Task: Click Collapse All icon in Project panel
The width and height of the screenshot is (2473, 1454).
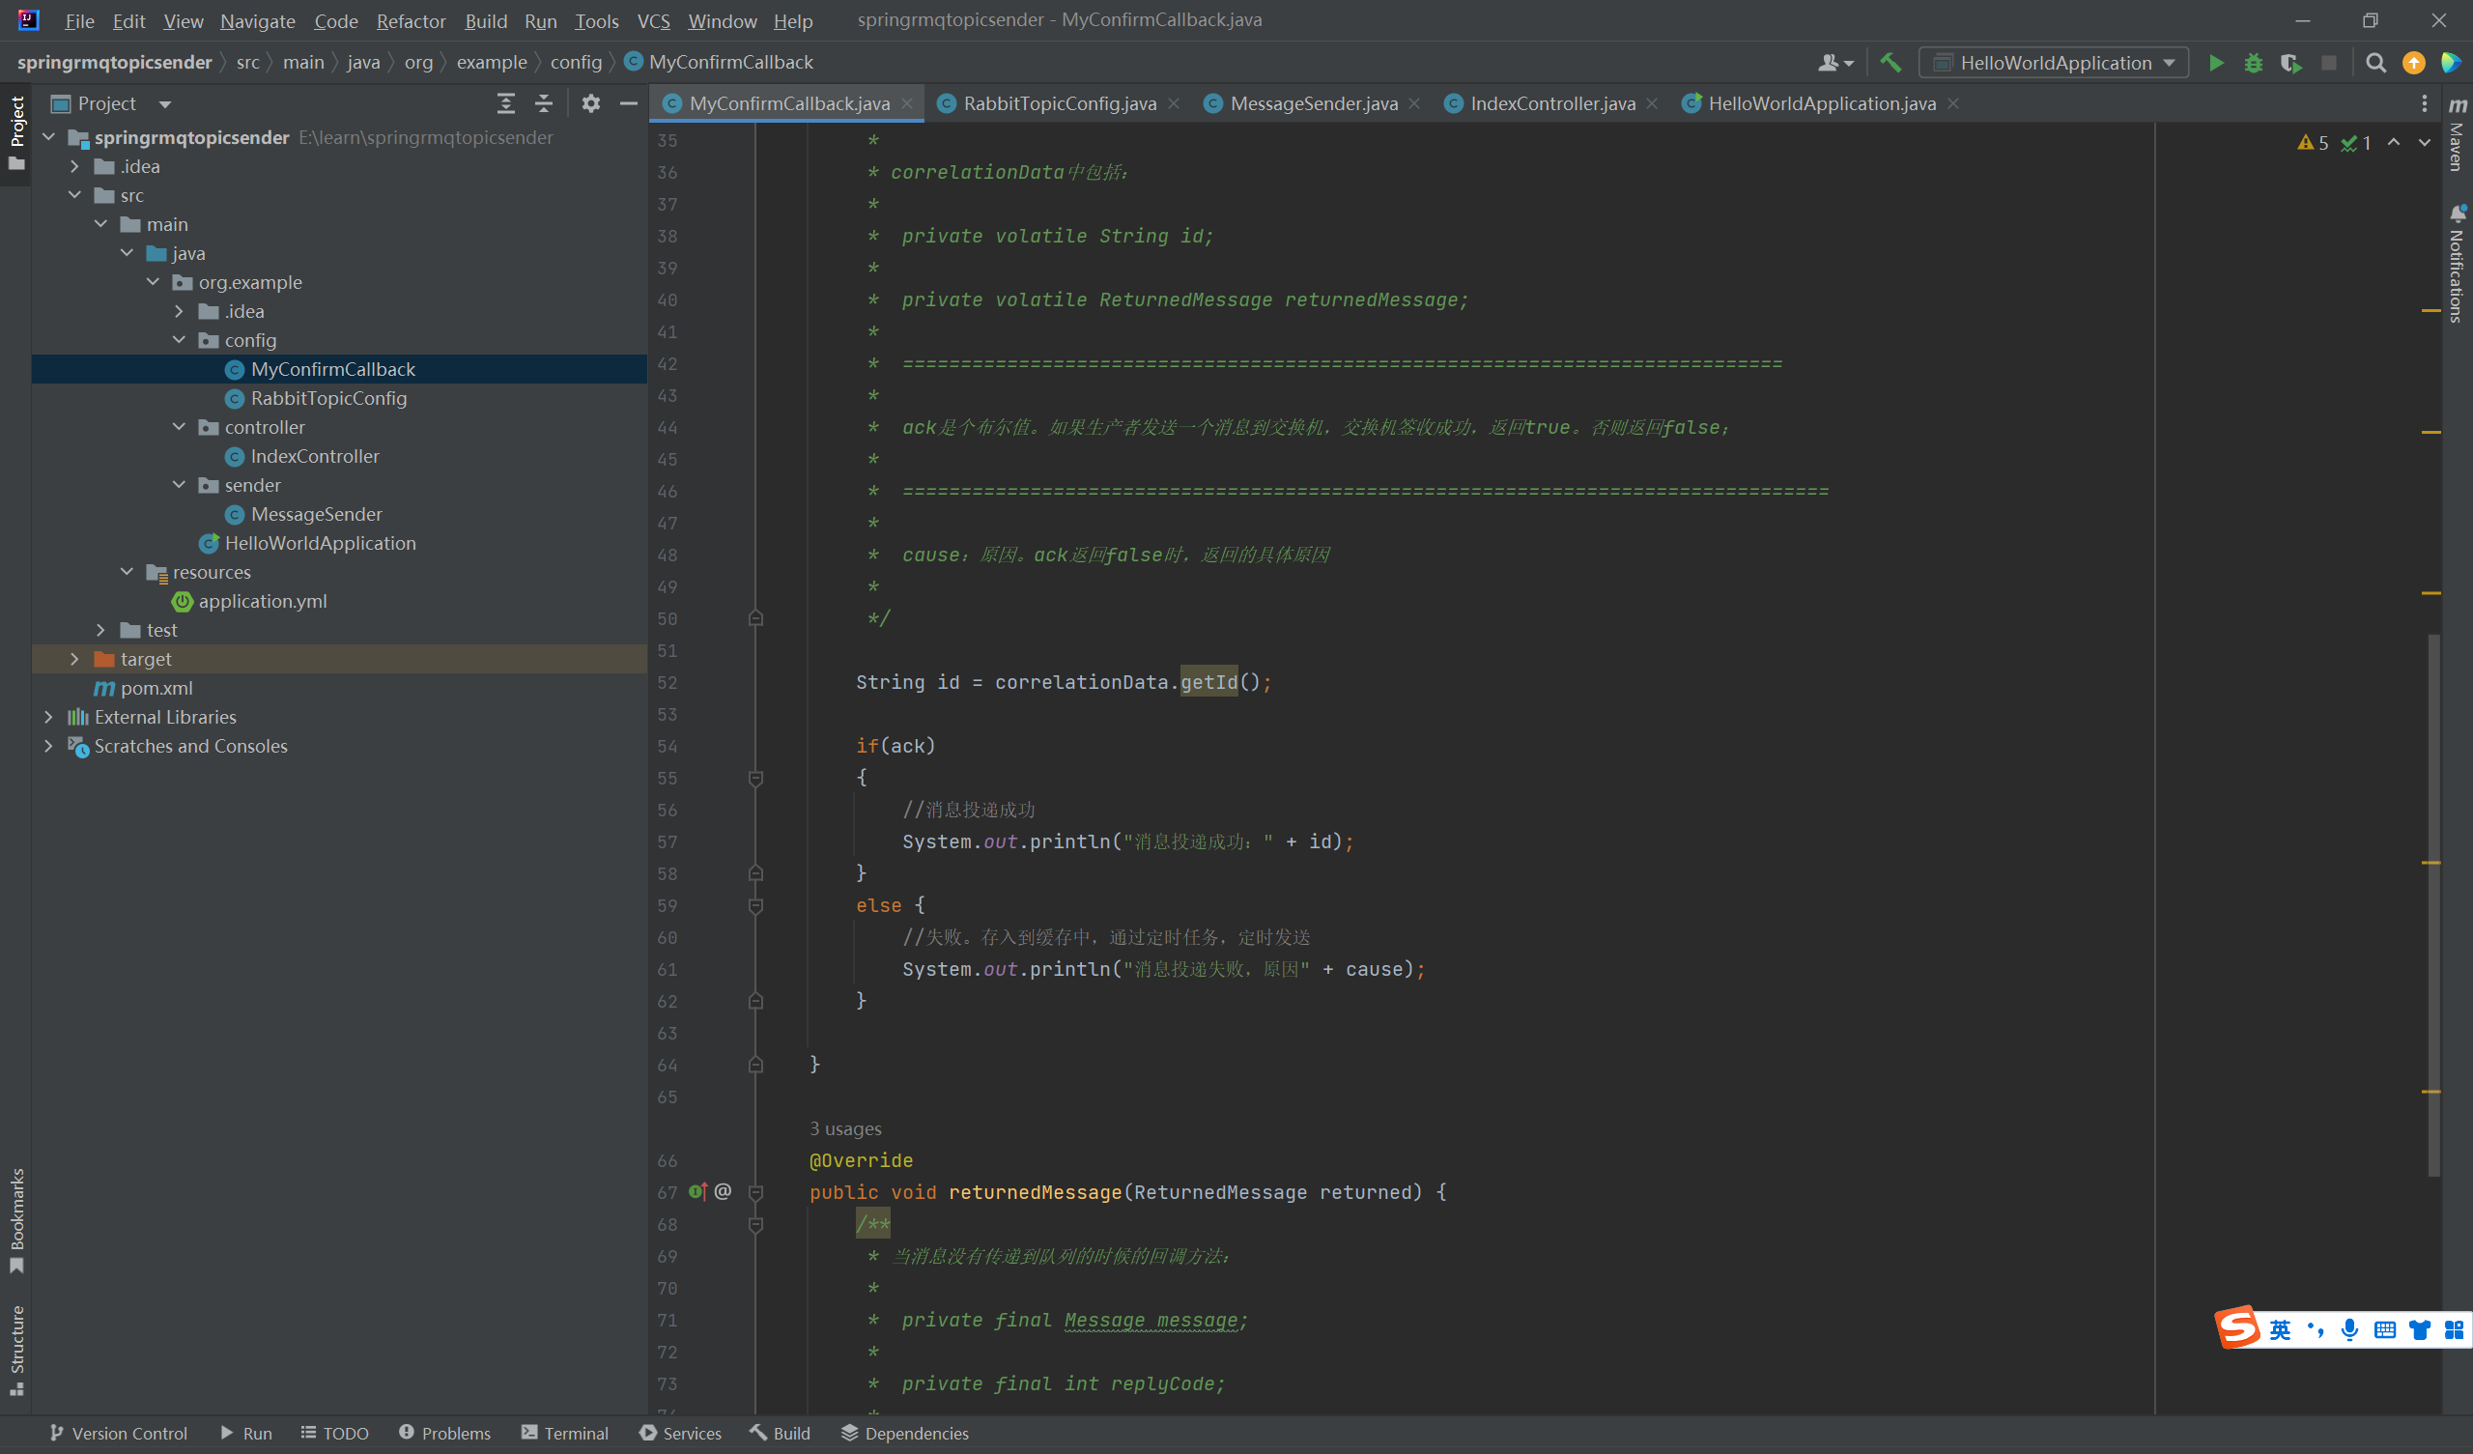Action: (x=544, y=103)
